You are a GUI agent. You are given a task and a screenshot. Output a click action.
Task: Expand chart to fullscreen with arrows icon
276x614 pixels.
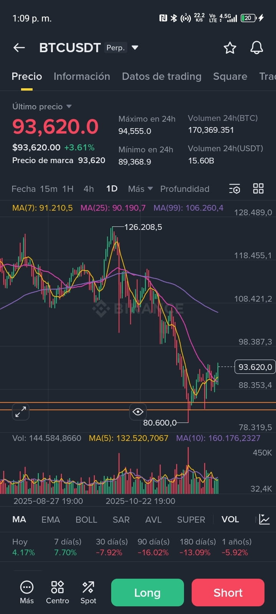click(21, 412)
